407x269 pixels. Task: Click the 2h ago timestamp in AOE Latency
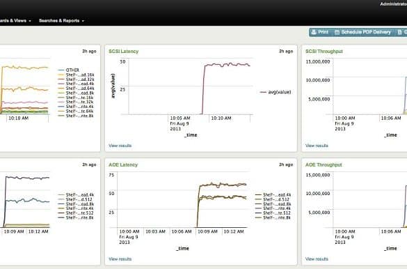coord(286,164)
